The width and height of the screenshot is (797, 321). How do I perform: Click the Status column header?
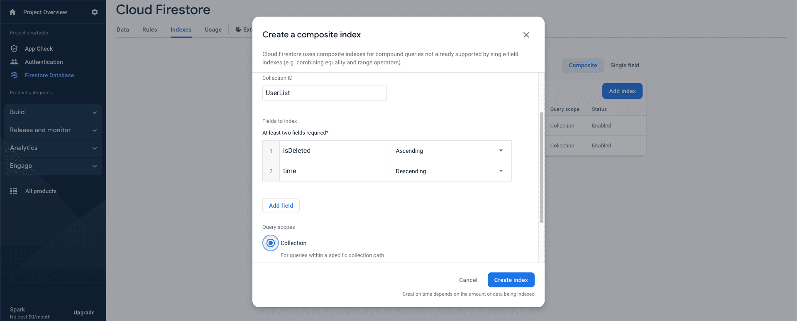coord(599,109)
